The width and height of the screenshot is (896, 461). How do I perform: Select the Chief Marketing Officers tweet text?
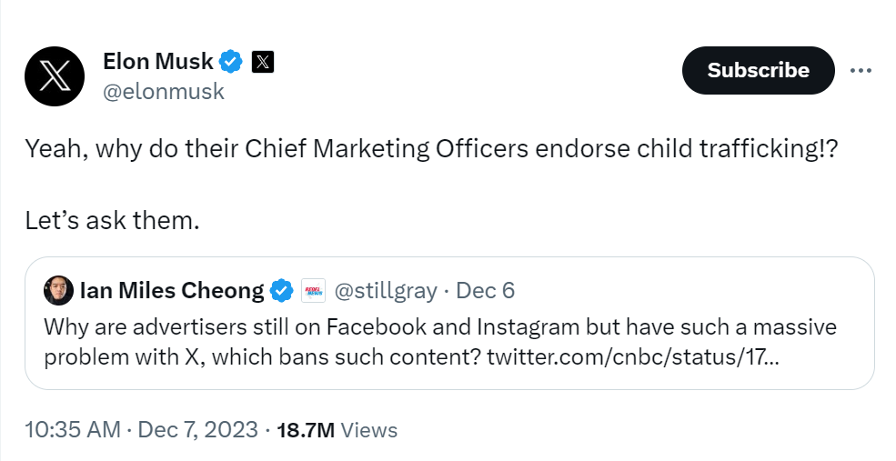431,149
